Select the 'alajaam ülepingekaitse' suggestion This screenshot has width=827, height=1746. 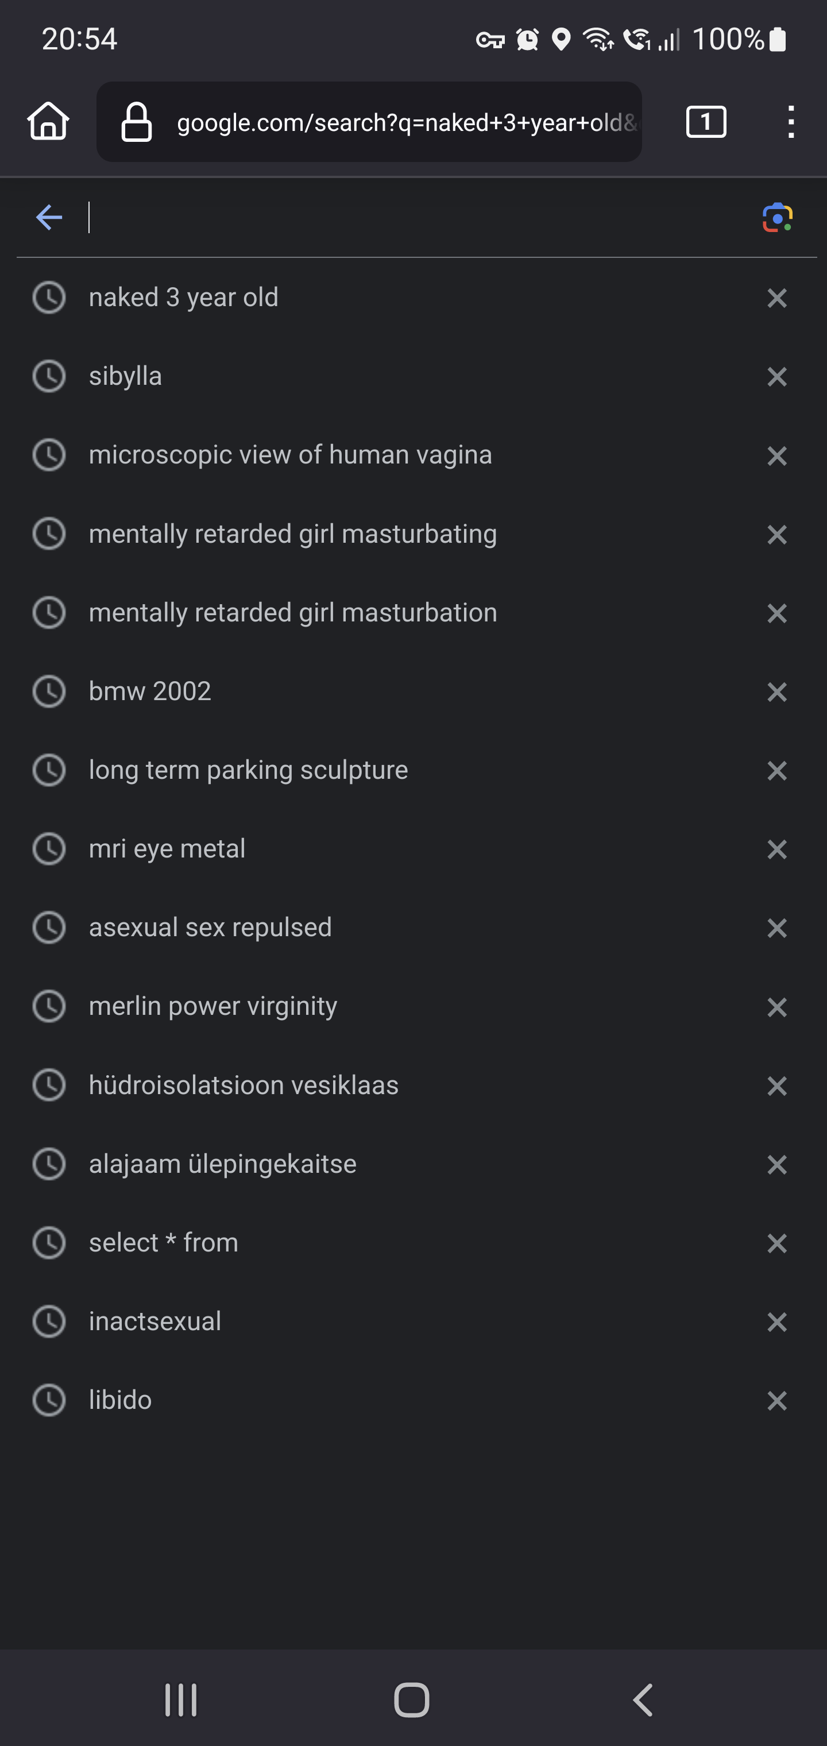tap(222, 1164)
